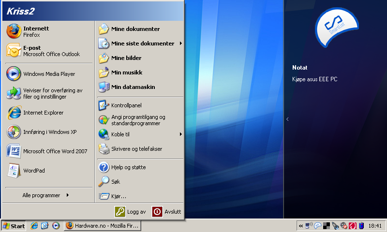Open the Mine dokumenter folder

click(140, 29)
